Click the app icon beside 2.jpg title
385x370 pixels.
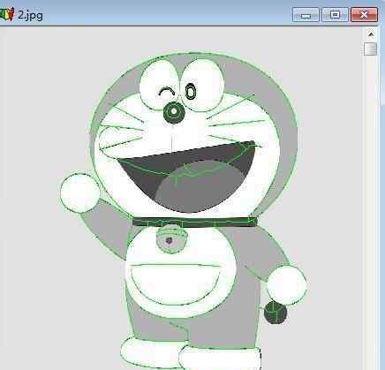tap(6, 14)
